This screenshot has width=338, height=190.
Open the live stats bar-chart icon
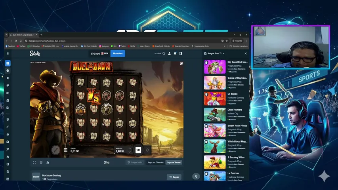pyautogui.click(x=48, y=162)
